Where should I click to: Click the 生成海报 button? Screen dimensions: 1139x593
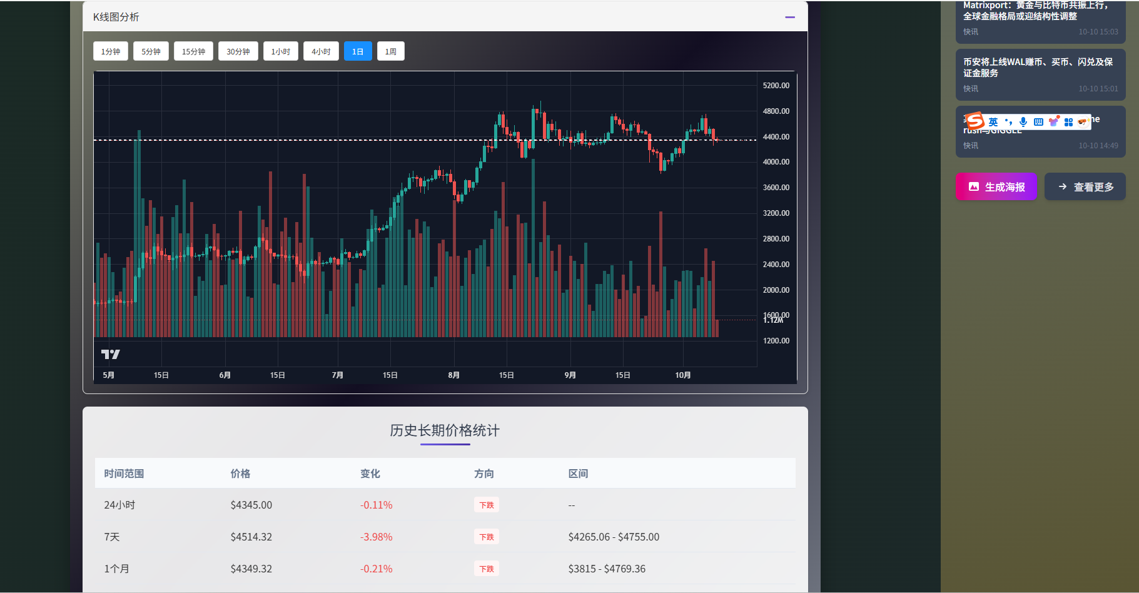pos(996,186)
